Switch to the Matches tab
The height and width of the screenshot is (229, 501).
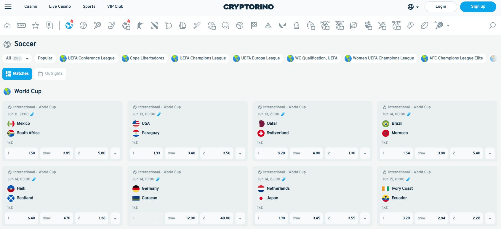click(17, 74)
